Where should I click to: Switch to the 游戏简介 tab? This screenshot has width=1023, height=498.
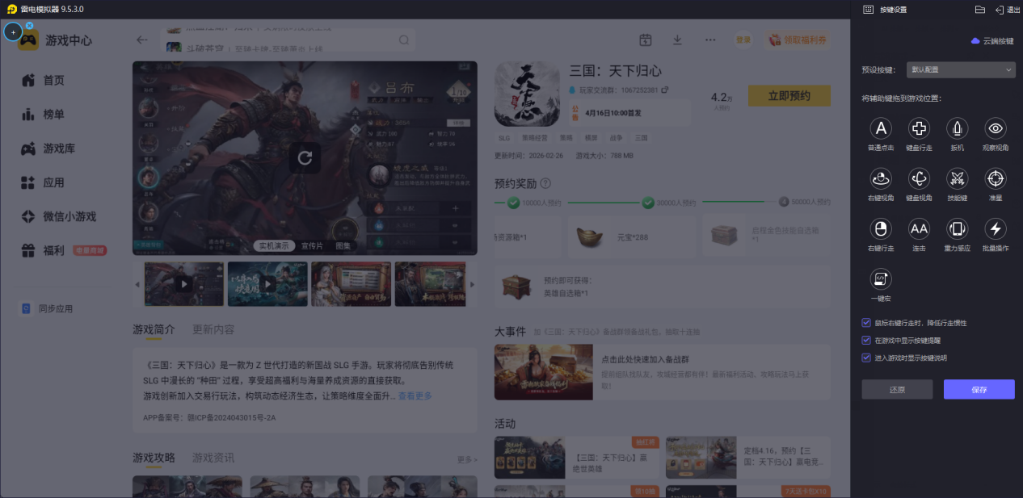[154, 329]
